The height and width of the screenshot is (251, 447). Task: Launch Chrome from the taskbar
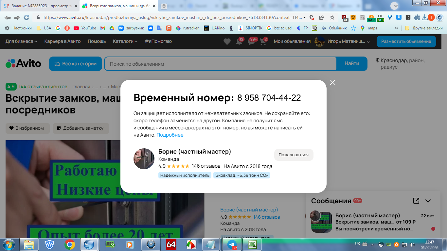[69, 244]
